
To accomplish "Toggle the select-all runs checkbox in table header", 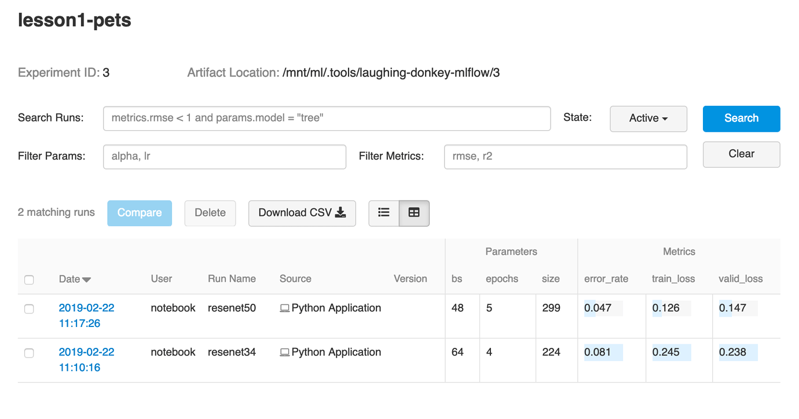I will (x=29, y=280).
